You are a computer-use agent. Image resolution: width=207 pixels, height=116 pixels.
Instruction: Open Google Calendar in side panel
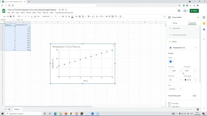click(204, 17)
